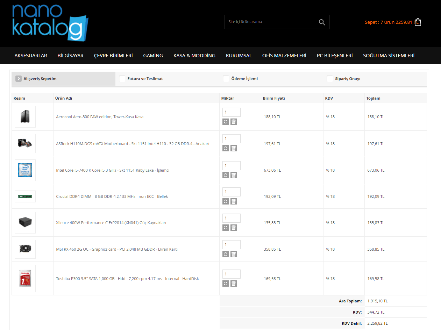The width and height of the screenshot is (441, 330).
Task: Refresh quantity for Intel Core i5-7400 row
Action: coord(226,175)
